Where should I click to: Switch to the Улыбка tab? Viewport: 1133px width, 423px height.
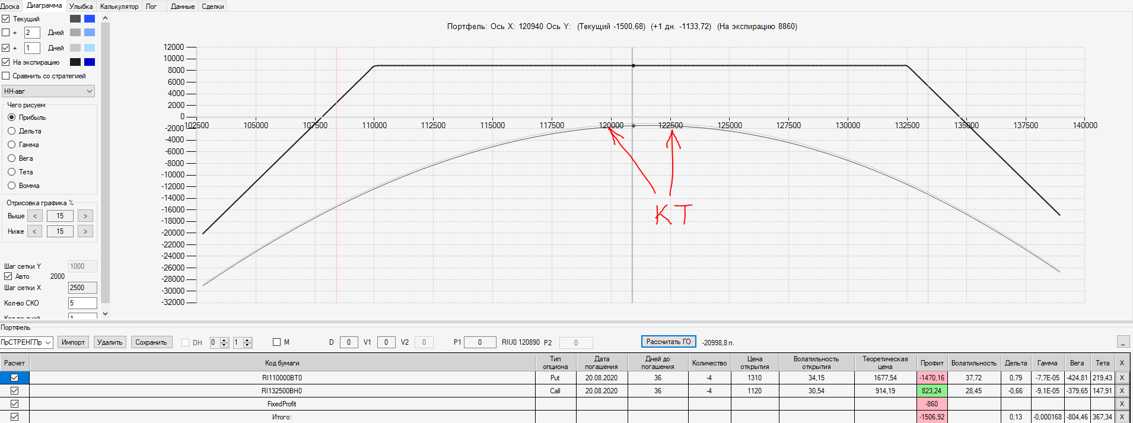(x=81, y=7)
